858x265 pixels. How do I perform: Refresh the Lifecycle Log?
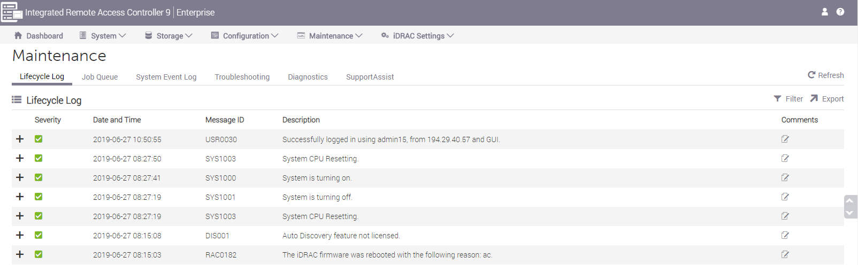pyautogui.click(x=826, y=75)
